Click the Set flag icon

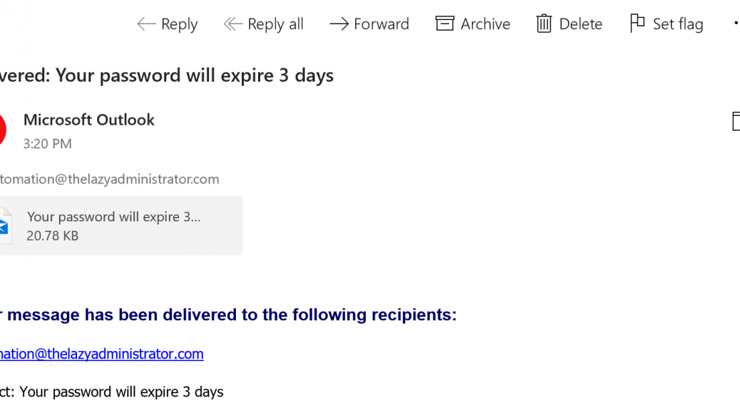[x=637, y=23]
